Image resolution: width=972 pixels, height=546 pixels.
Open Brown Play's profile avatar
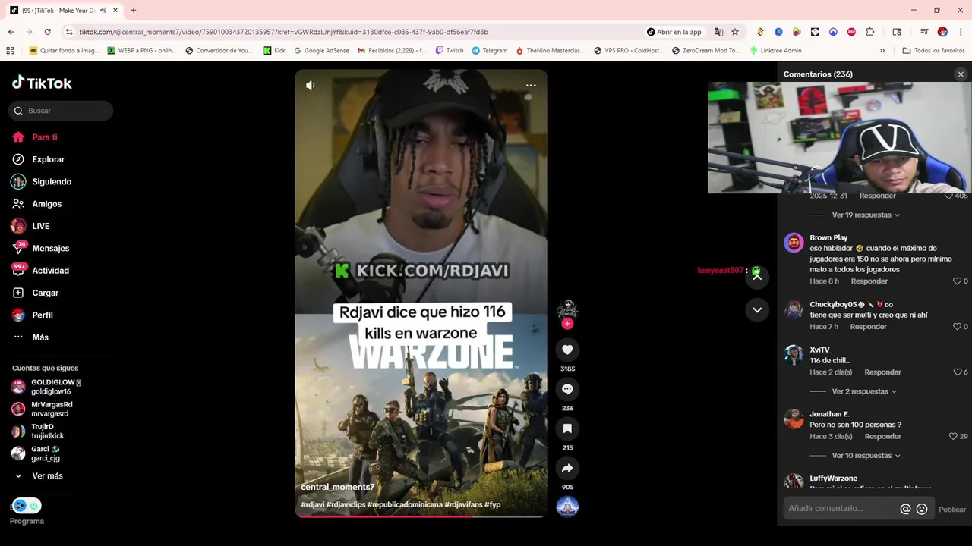click(x=794, y=243)
